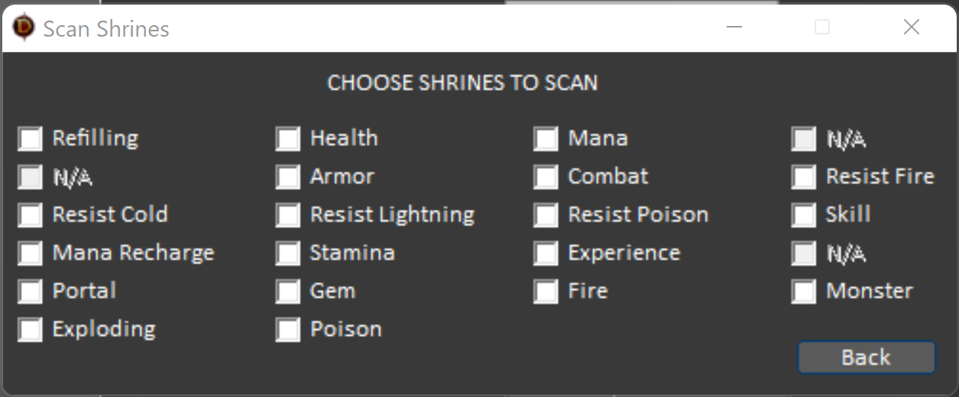The height and width of the screenshot is (397, 959).
Task: Click the Back button
Action: (x=866, y=357)
